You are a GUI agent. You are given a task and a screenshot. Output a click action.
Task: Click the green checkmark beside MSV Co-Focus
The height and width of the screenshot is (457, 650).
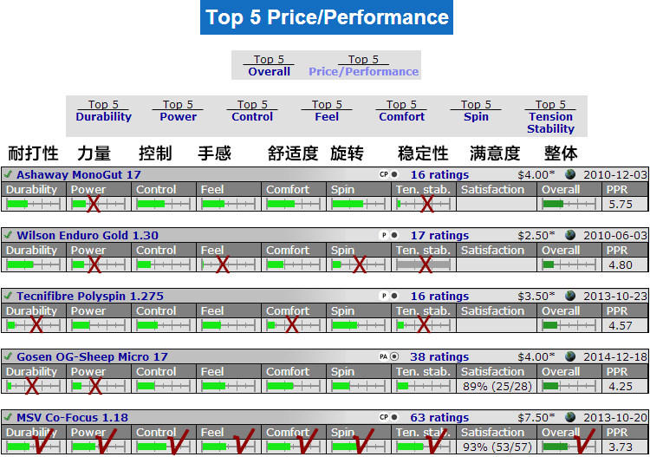[x=8, y=416]
